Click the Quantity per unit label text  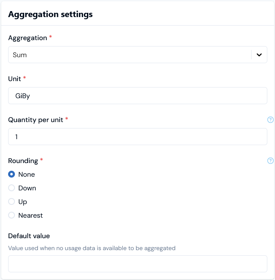tap(36, 120)
